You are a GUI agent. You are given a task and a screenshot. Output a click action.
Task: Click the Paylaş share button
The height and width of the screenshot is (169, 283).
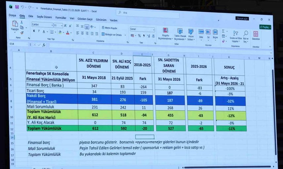pos(265,27)
